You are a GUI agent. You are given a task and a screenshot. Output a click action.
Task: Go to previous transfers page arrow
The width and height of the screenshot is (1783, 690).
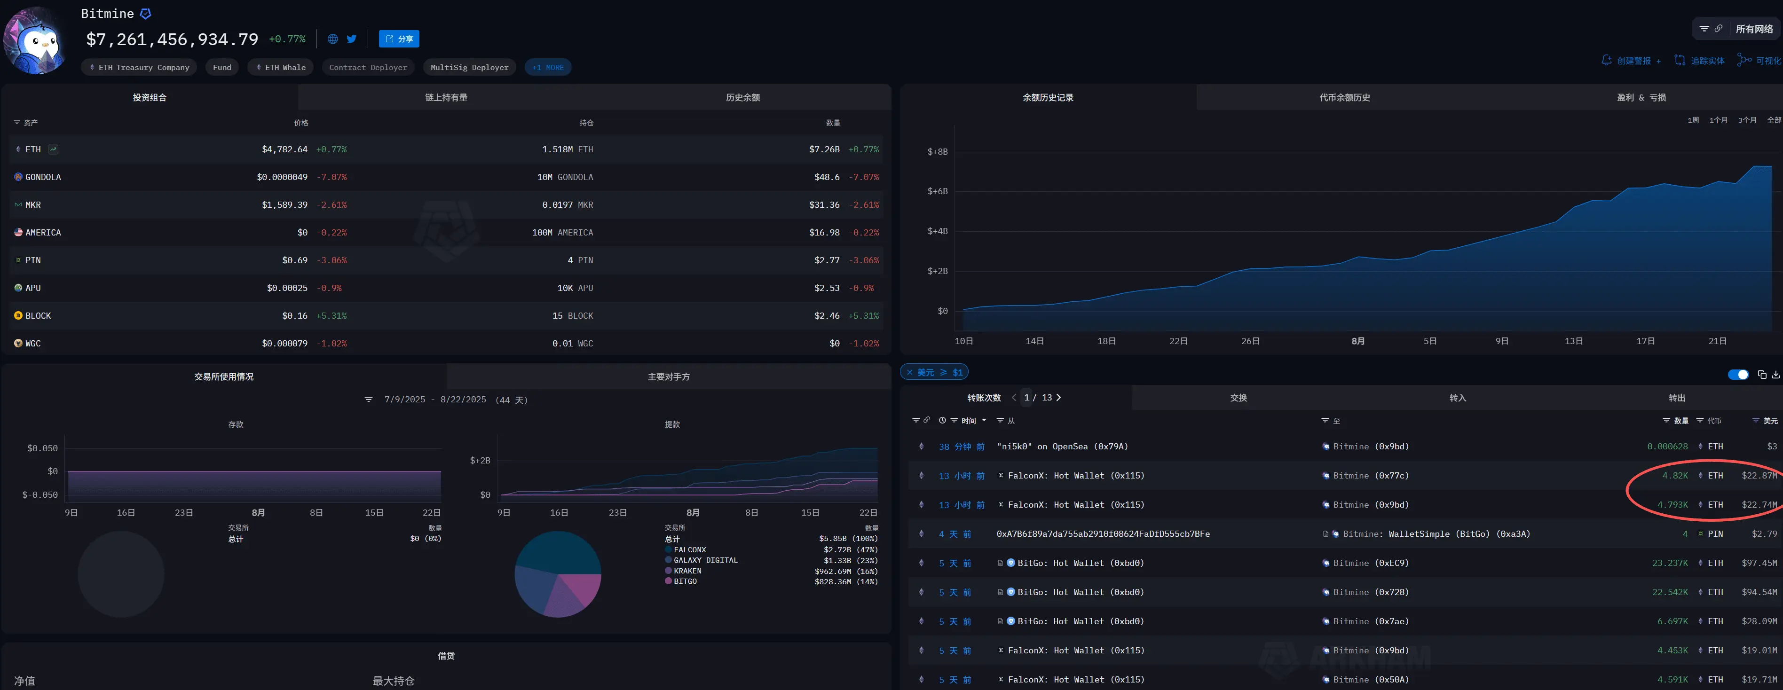[x=1014, y=397]
